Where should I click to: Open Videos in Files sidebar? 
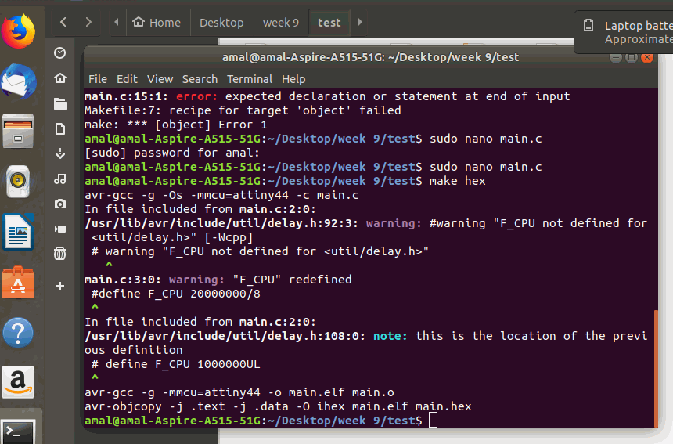point(60,229)
